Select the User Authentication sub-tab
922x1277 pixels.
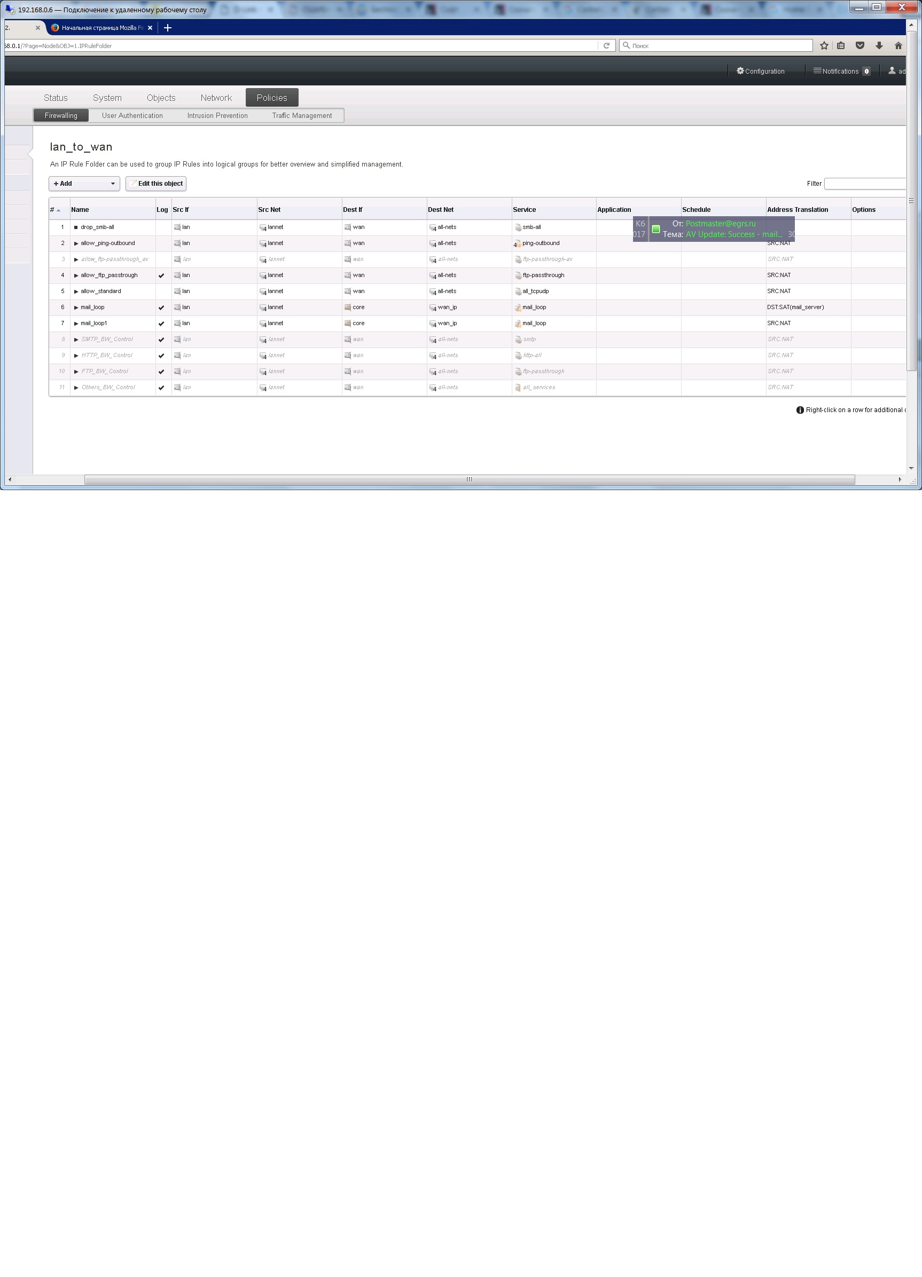click(132, 116)
